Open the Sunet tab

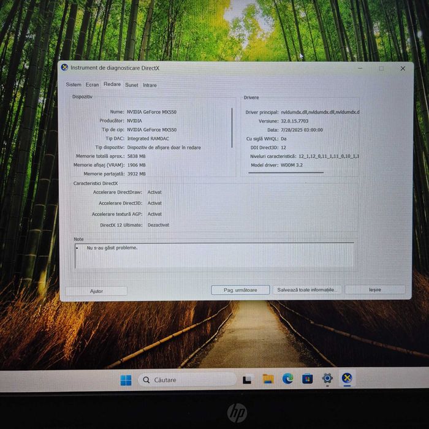pyautogui.click(x=132, y=85)
